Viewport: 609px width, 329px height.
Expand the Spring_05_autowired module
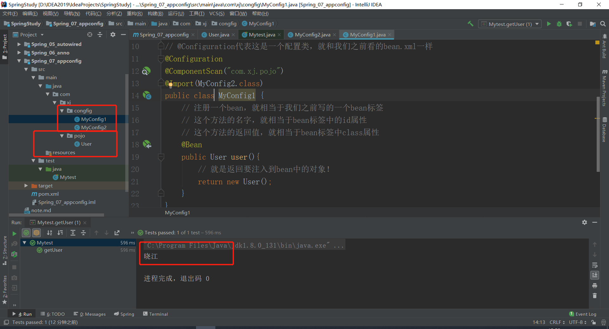point(19,44)
